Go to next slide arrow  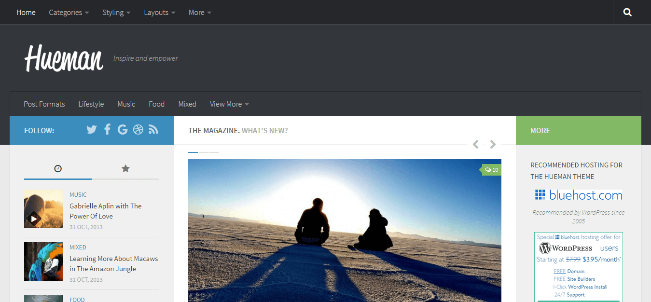point(493,144)
